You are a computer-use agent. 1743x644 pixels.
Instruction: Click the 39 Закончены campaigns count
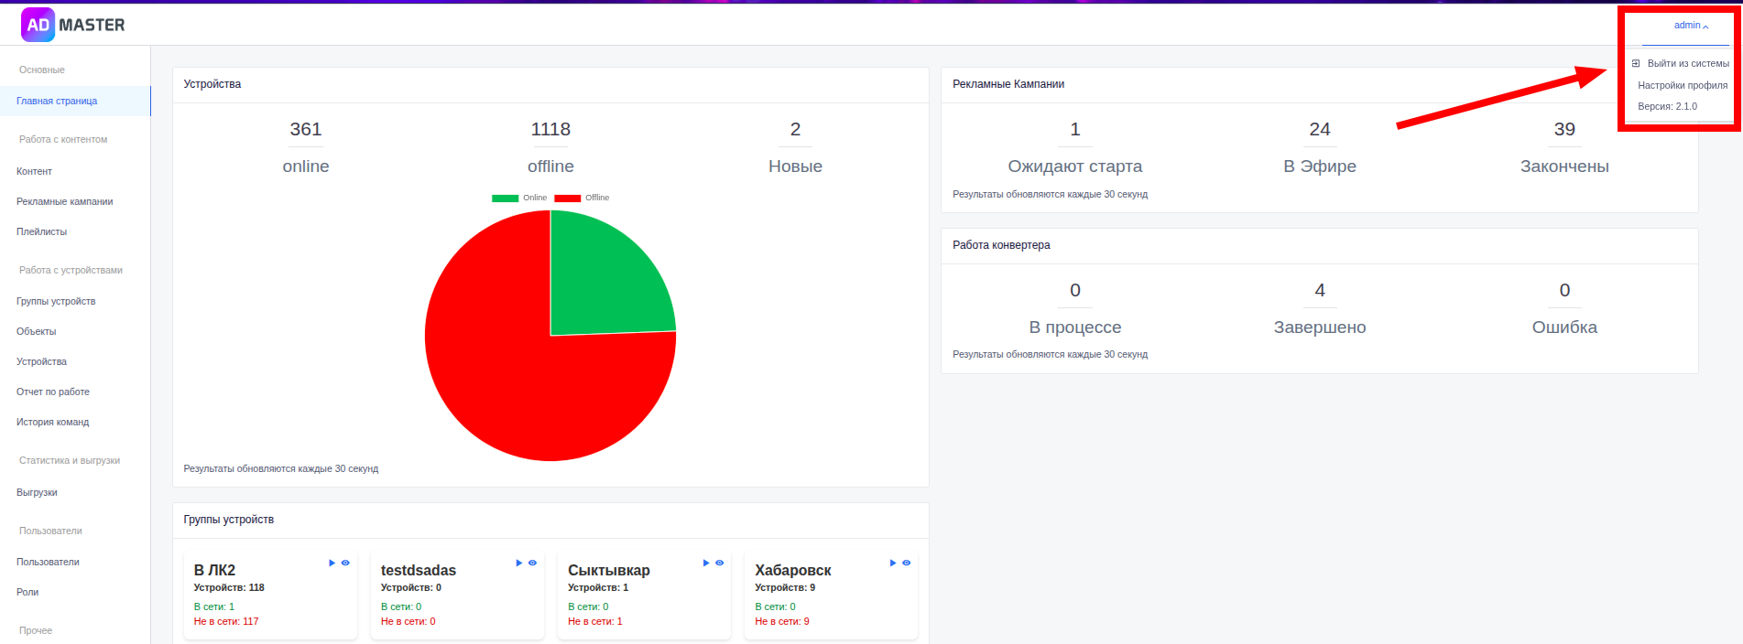[1564, 129]
